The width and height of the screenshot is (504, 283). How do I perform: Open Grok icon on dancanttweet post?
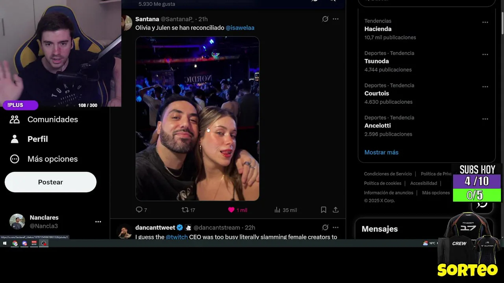click(x=325, y=227)
